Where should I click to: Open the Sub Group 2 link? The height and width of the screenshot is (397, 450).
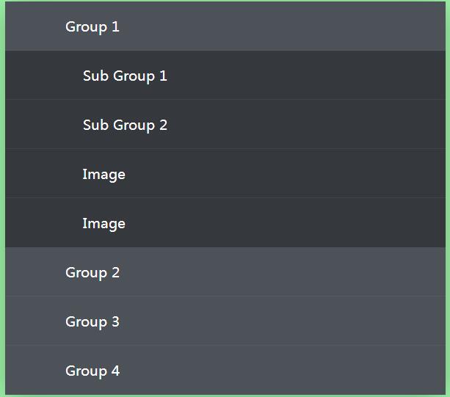pyautogui.click(x=125, y=125)
